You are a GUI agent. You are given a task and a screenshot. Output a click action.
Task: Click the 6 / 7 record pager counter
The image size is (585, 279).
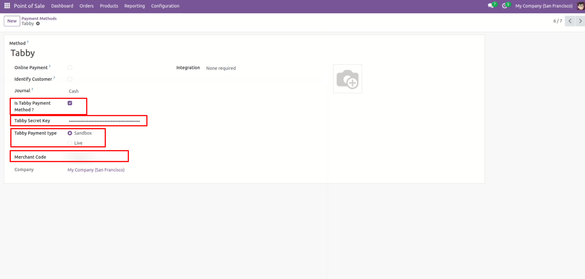click(557, 21)
